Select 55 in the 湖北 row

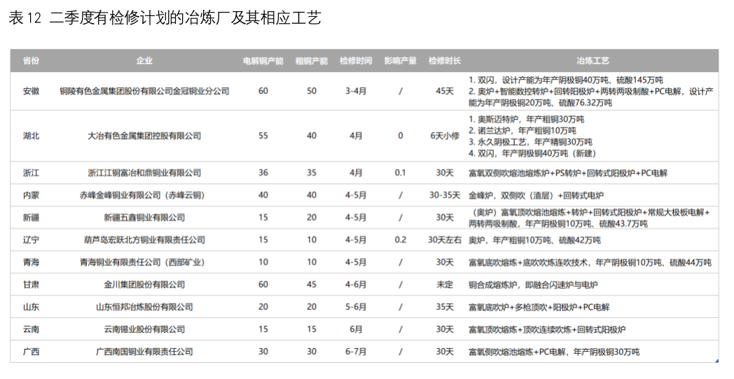coord(263,136)
